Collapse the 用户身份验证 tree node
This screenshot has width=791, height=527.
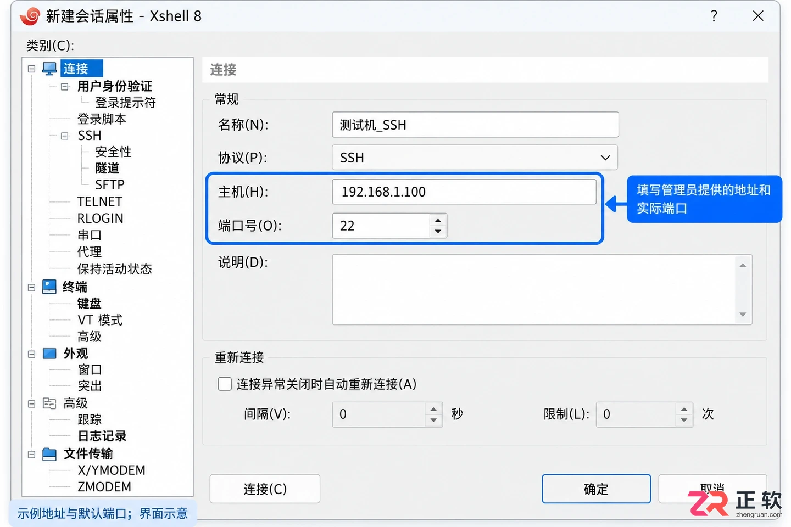coord(65,87)
